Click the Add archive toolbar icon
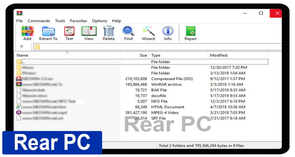 coord(27,31)
